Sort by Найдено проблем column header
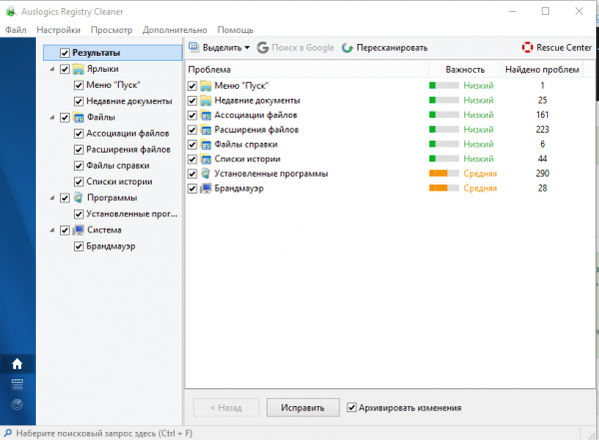599x440 pixels. [542, 70]
